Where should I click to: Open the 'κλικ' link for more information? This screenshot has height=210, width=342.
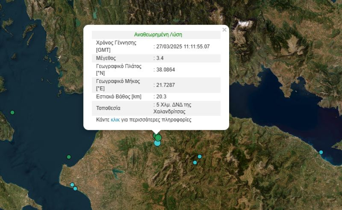(x=115, y=119)
